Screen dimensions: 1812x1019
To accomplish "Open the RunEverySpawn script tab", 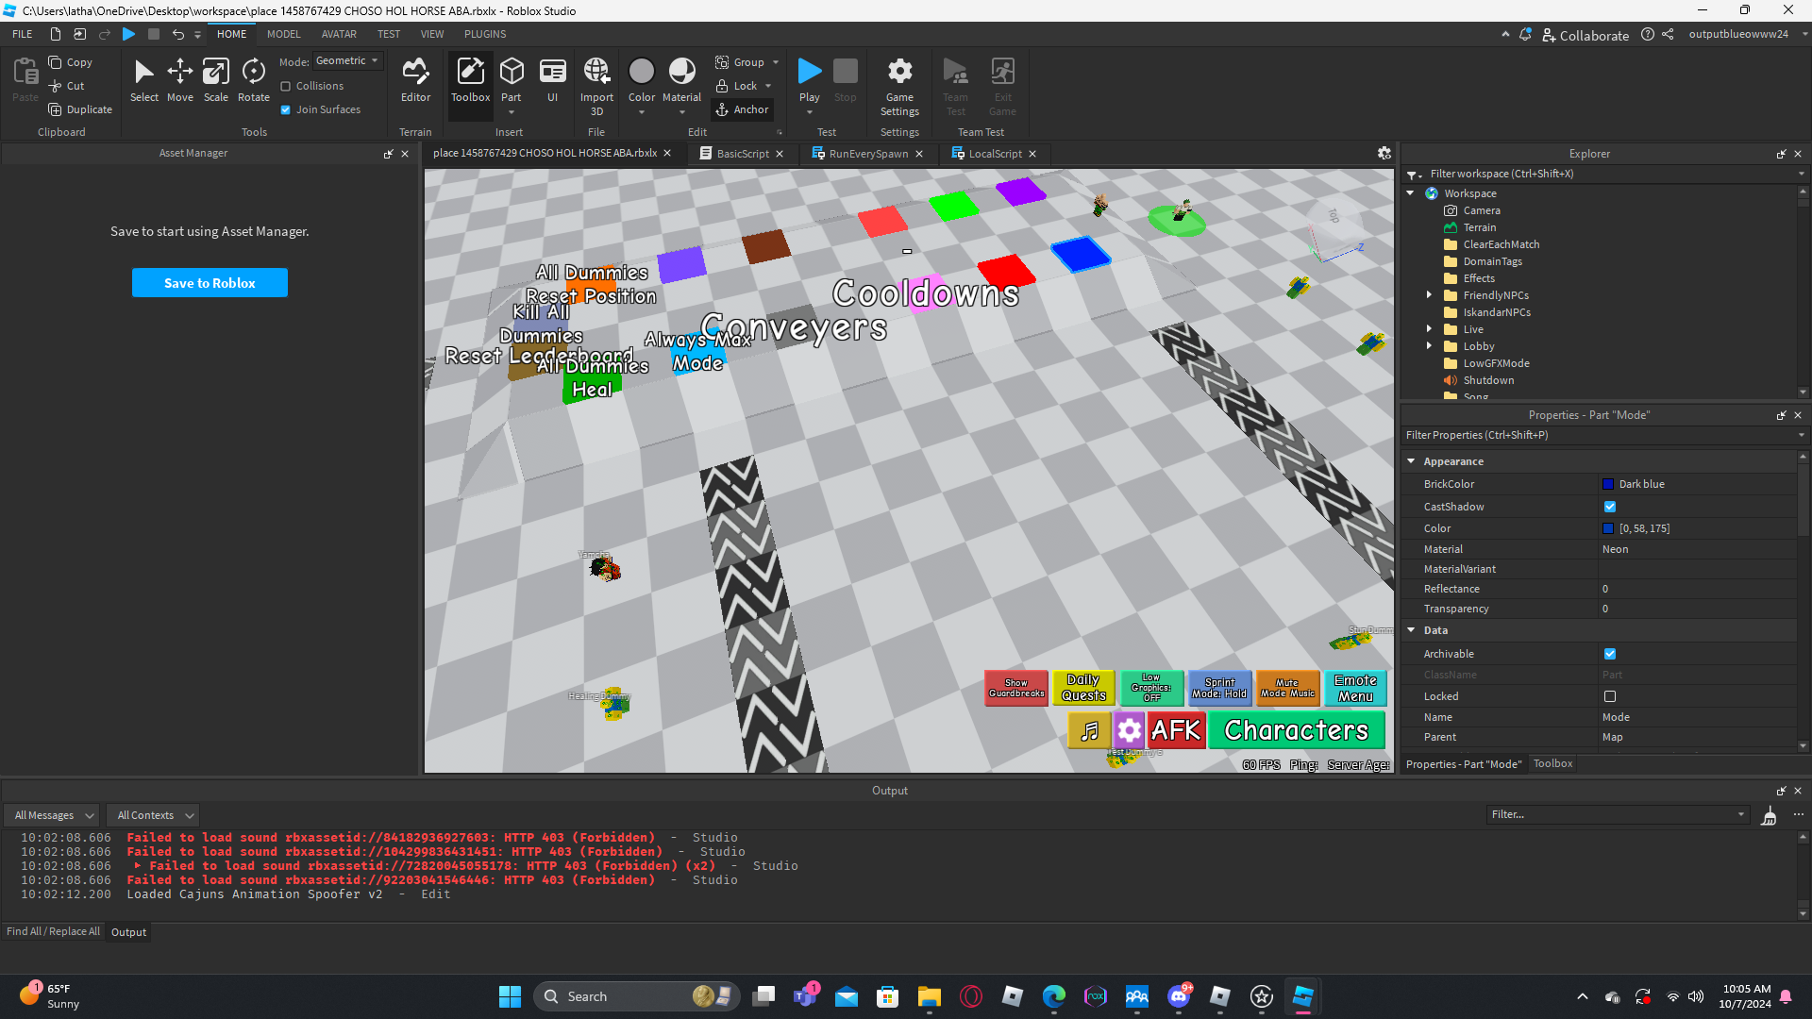I will click(867, 154).
